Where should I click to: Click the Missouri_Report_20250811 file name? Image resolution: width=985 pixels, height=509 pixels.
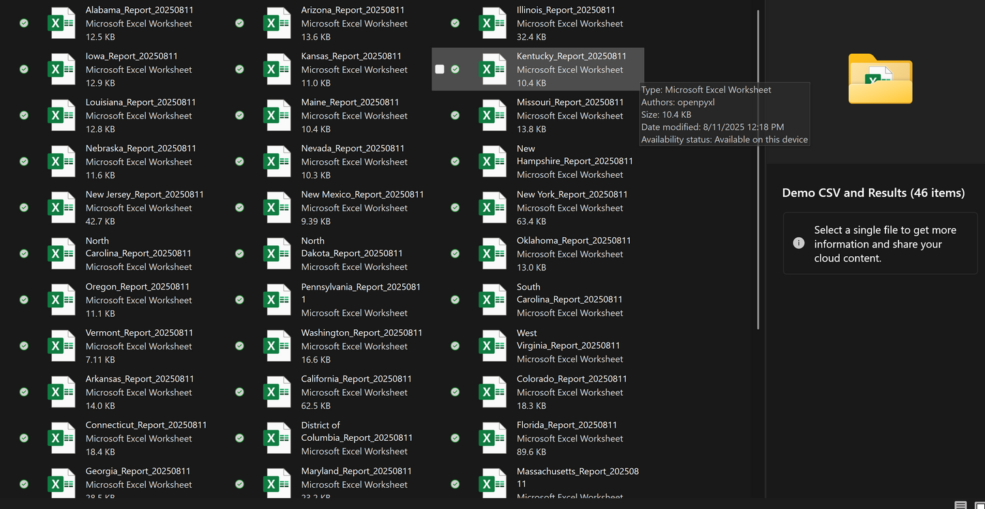click(570, 102)
